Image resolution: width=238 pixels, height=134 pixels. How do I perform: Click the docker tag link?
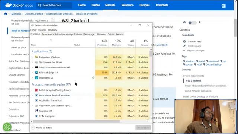point(189,64)
